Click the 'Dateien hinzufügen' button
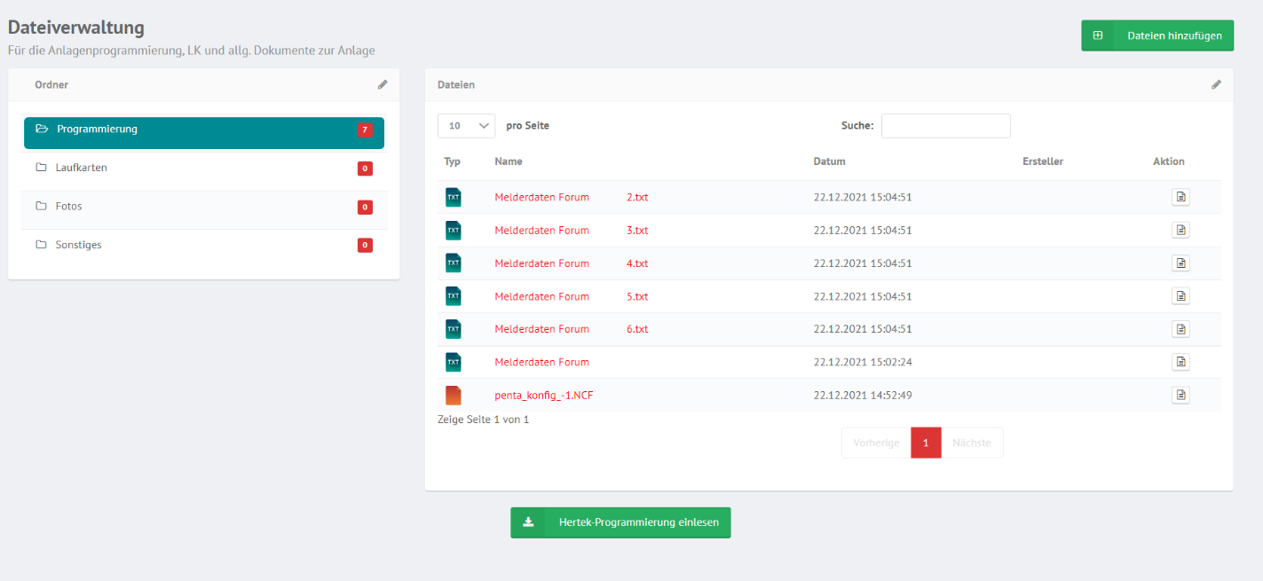Image resolution: width=1263 pixels, height=581 pixels. pos(1157,35)
